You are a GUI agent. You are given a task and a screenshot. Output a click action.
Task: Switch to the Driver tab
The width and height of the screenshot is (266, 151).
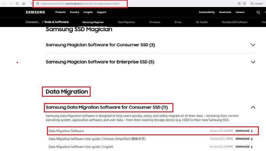point(178,22)
